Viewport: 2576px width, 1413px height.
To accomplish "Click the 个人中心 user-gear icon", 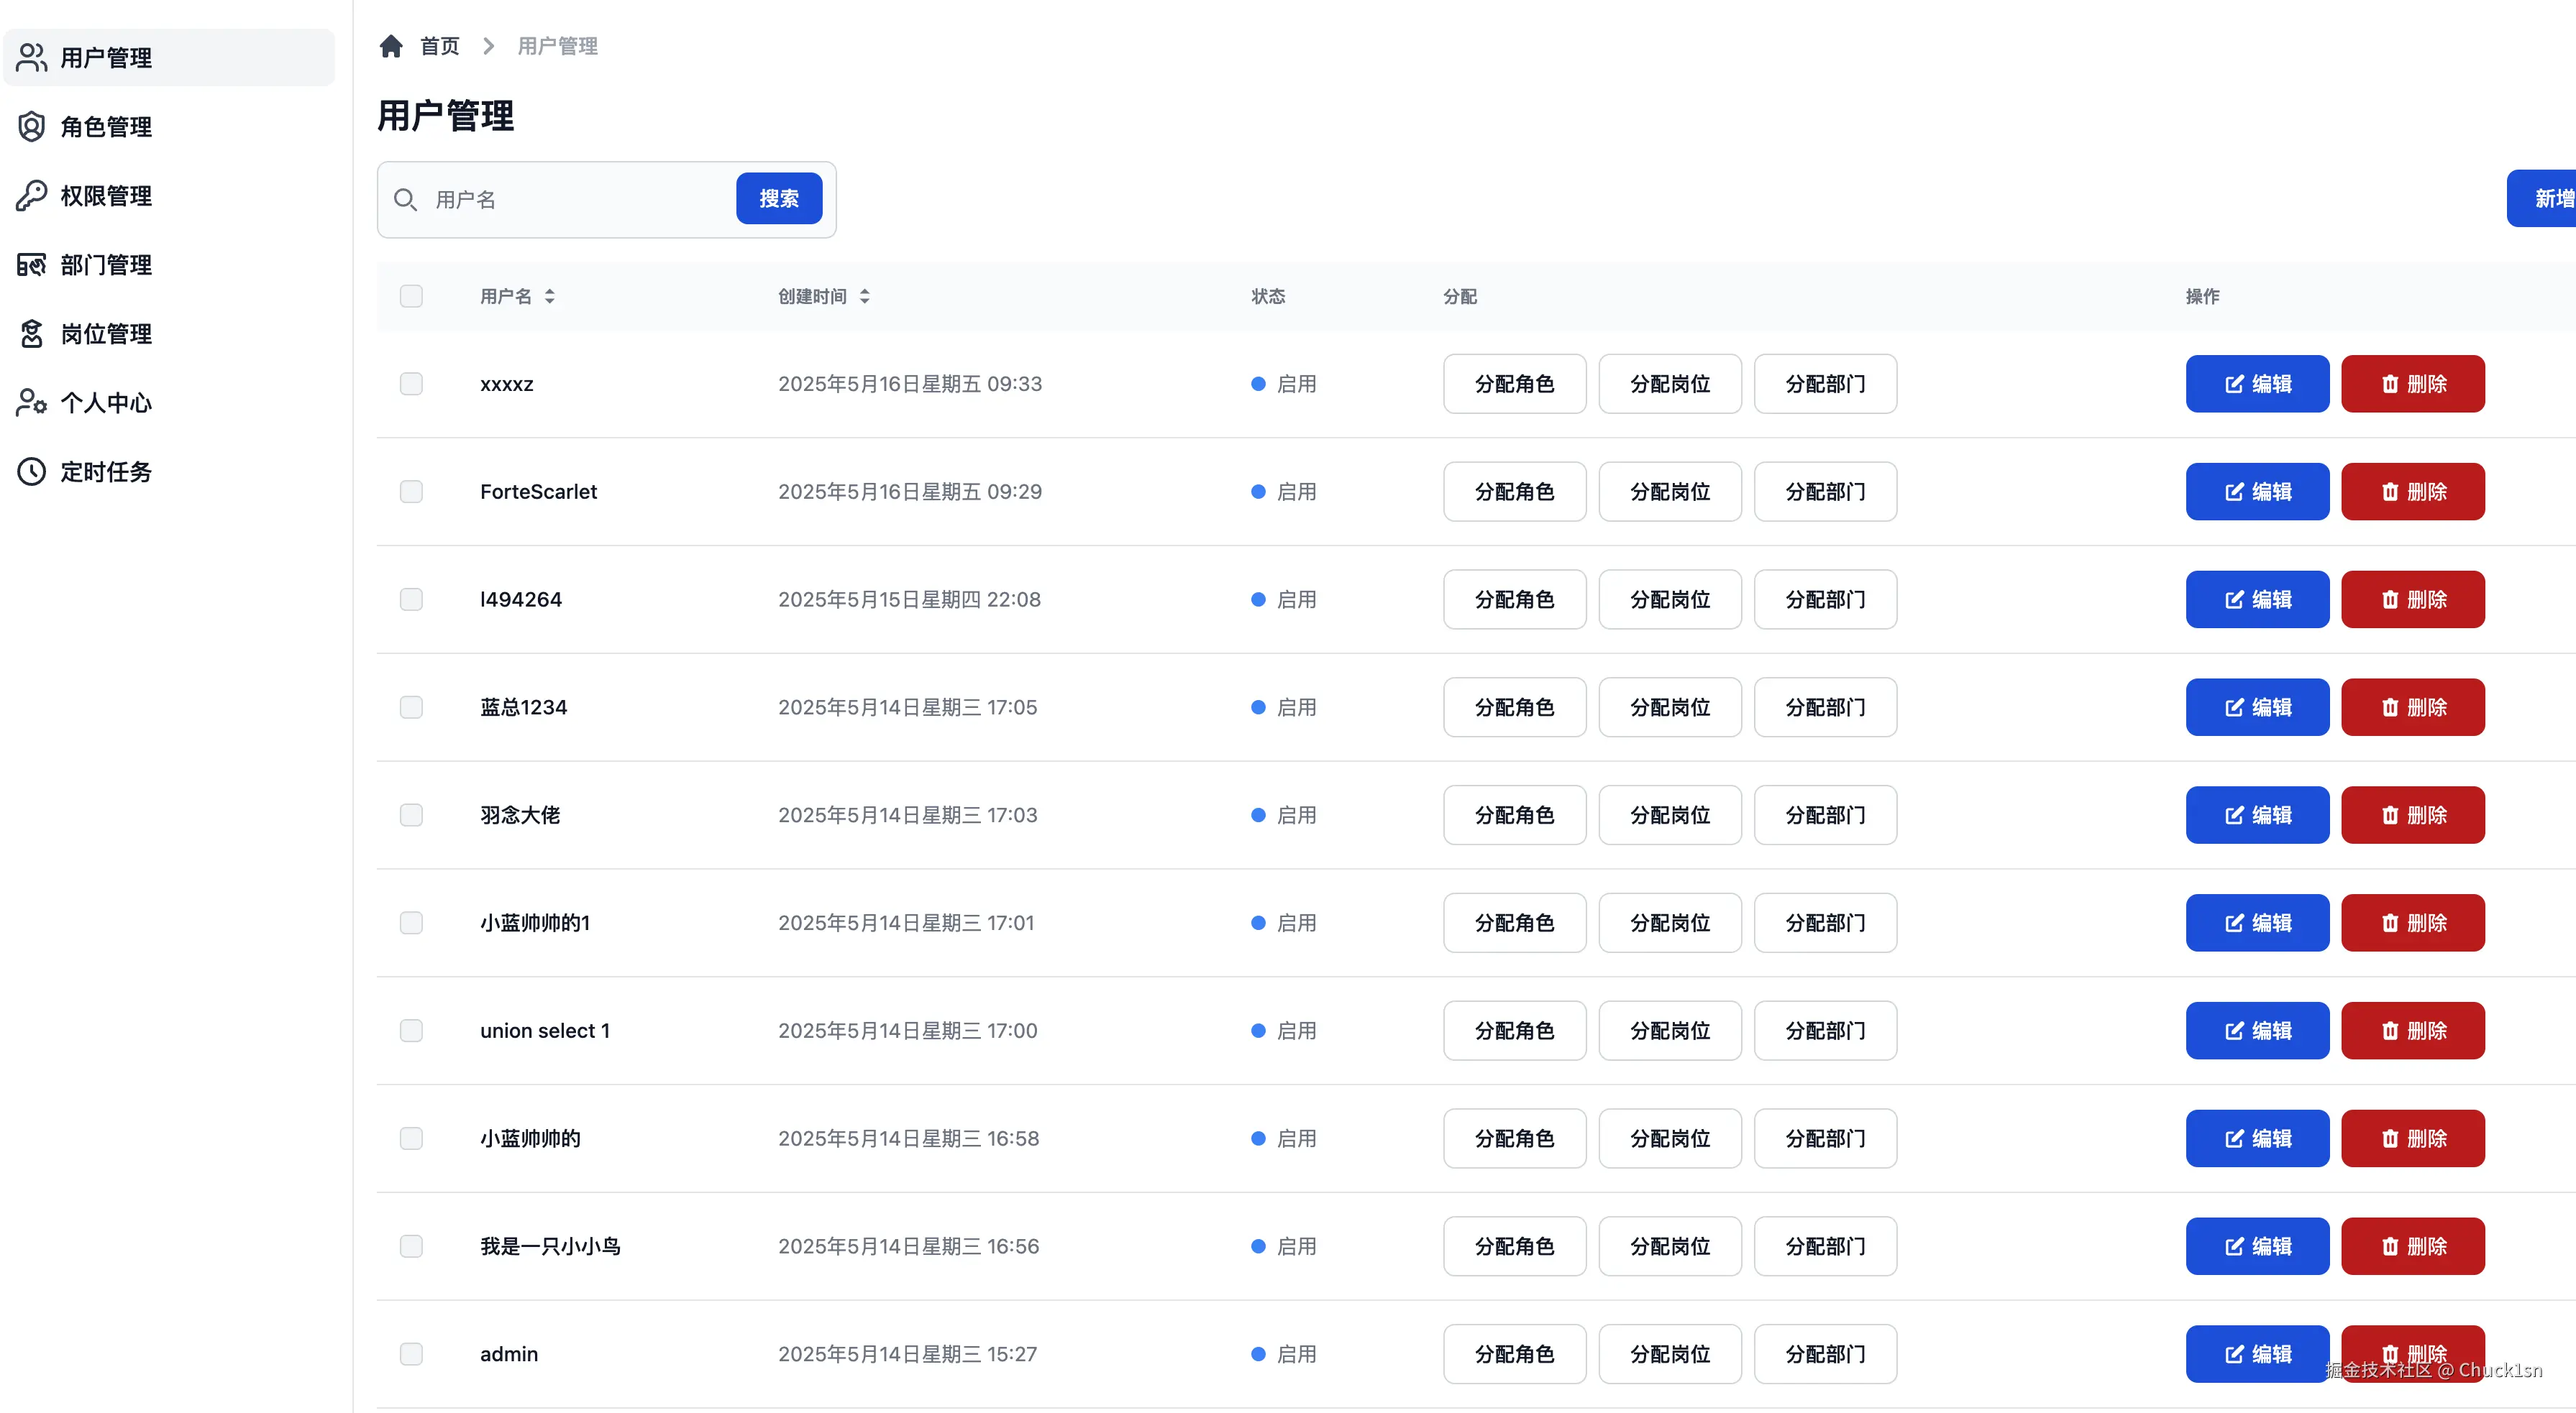I will pyautogui.click(x=31, y=402).
